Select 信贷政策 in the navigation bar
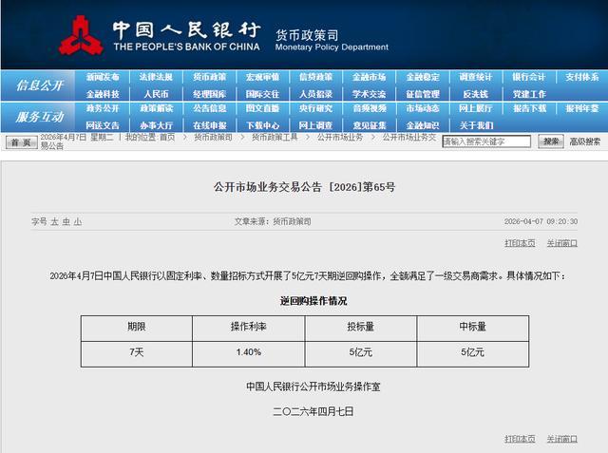The height and width of the screenshot is (453, 608). coord(315,77)
